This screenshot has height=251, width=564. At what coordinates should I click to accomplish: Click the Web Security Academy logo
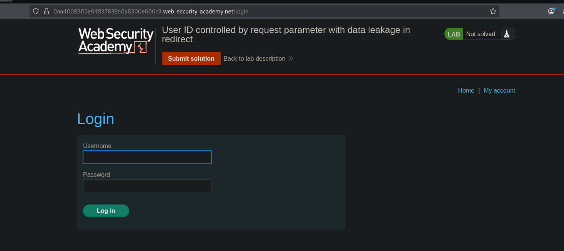pos(116,41)
